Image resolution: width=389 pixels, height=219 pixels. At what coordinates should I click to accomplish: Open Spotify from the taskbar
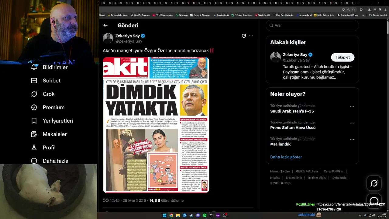(205, 215)
